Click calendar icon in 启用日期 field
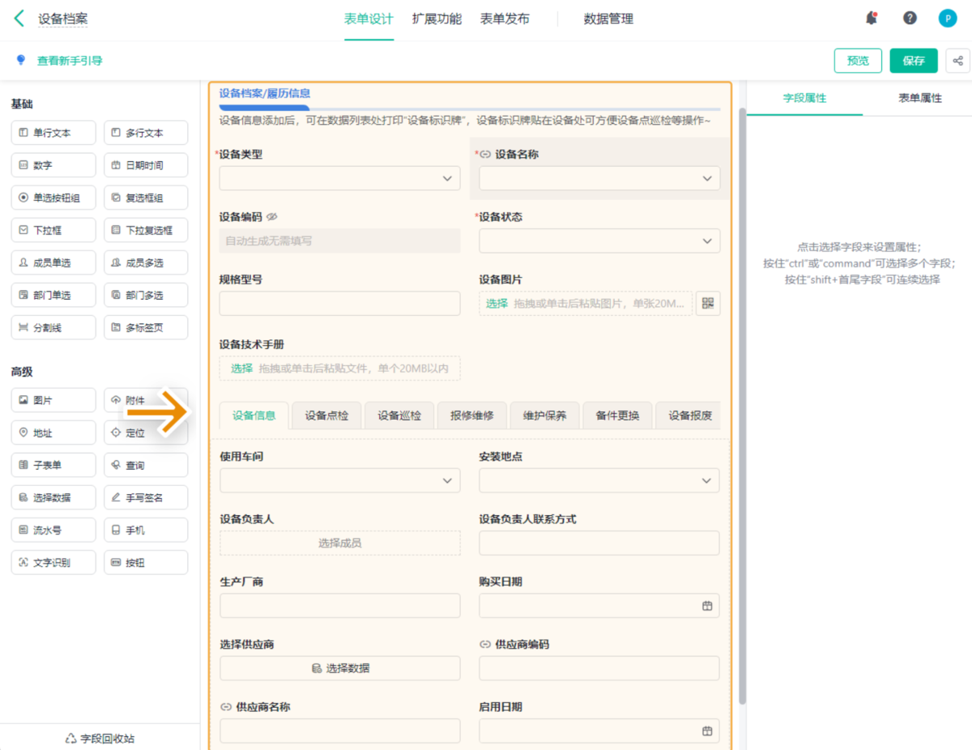Viewport: 972px width, 750px height. pos(706,731)
